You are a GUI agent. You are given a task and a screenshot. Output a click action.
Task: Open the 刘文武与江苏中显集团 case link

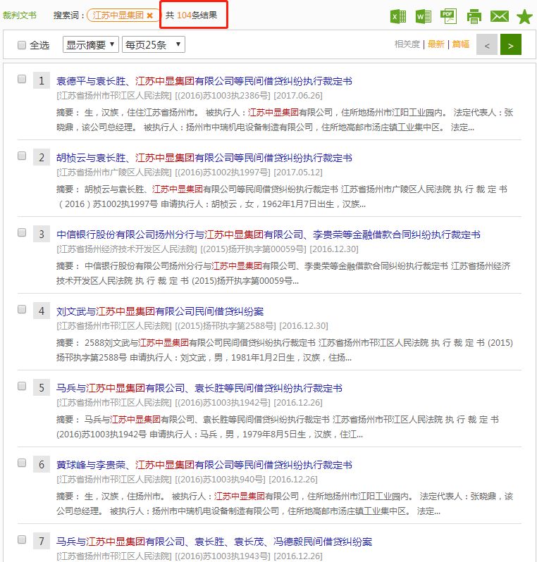[x=160, y=311]
